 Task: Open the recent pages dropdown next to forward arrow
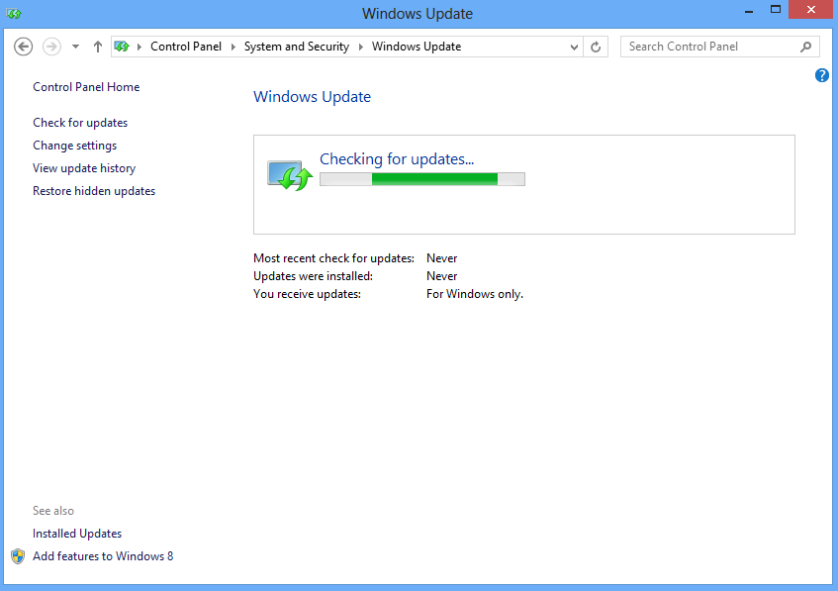pyautogui.click(x=74, y=46)
